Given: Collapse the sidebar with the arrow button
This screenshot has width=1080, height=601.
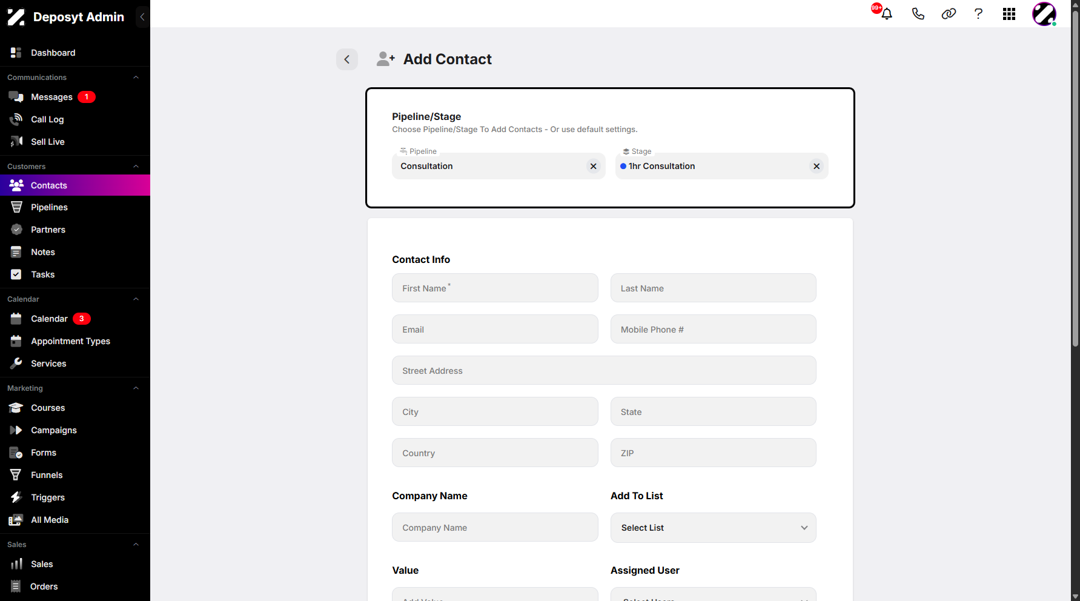Looking at the screenshot, I should pyautogui.click(x=142, y=17).
